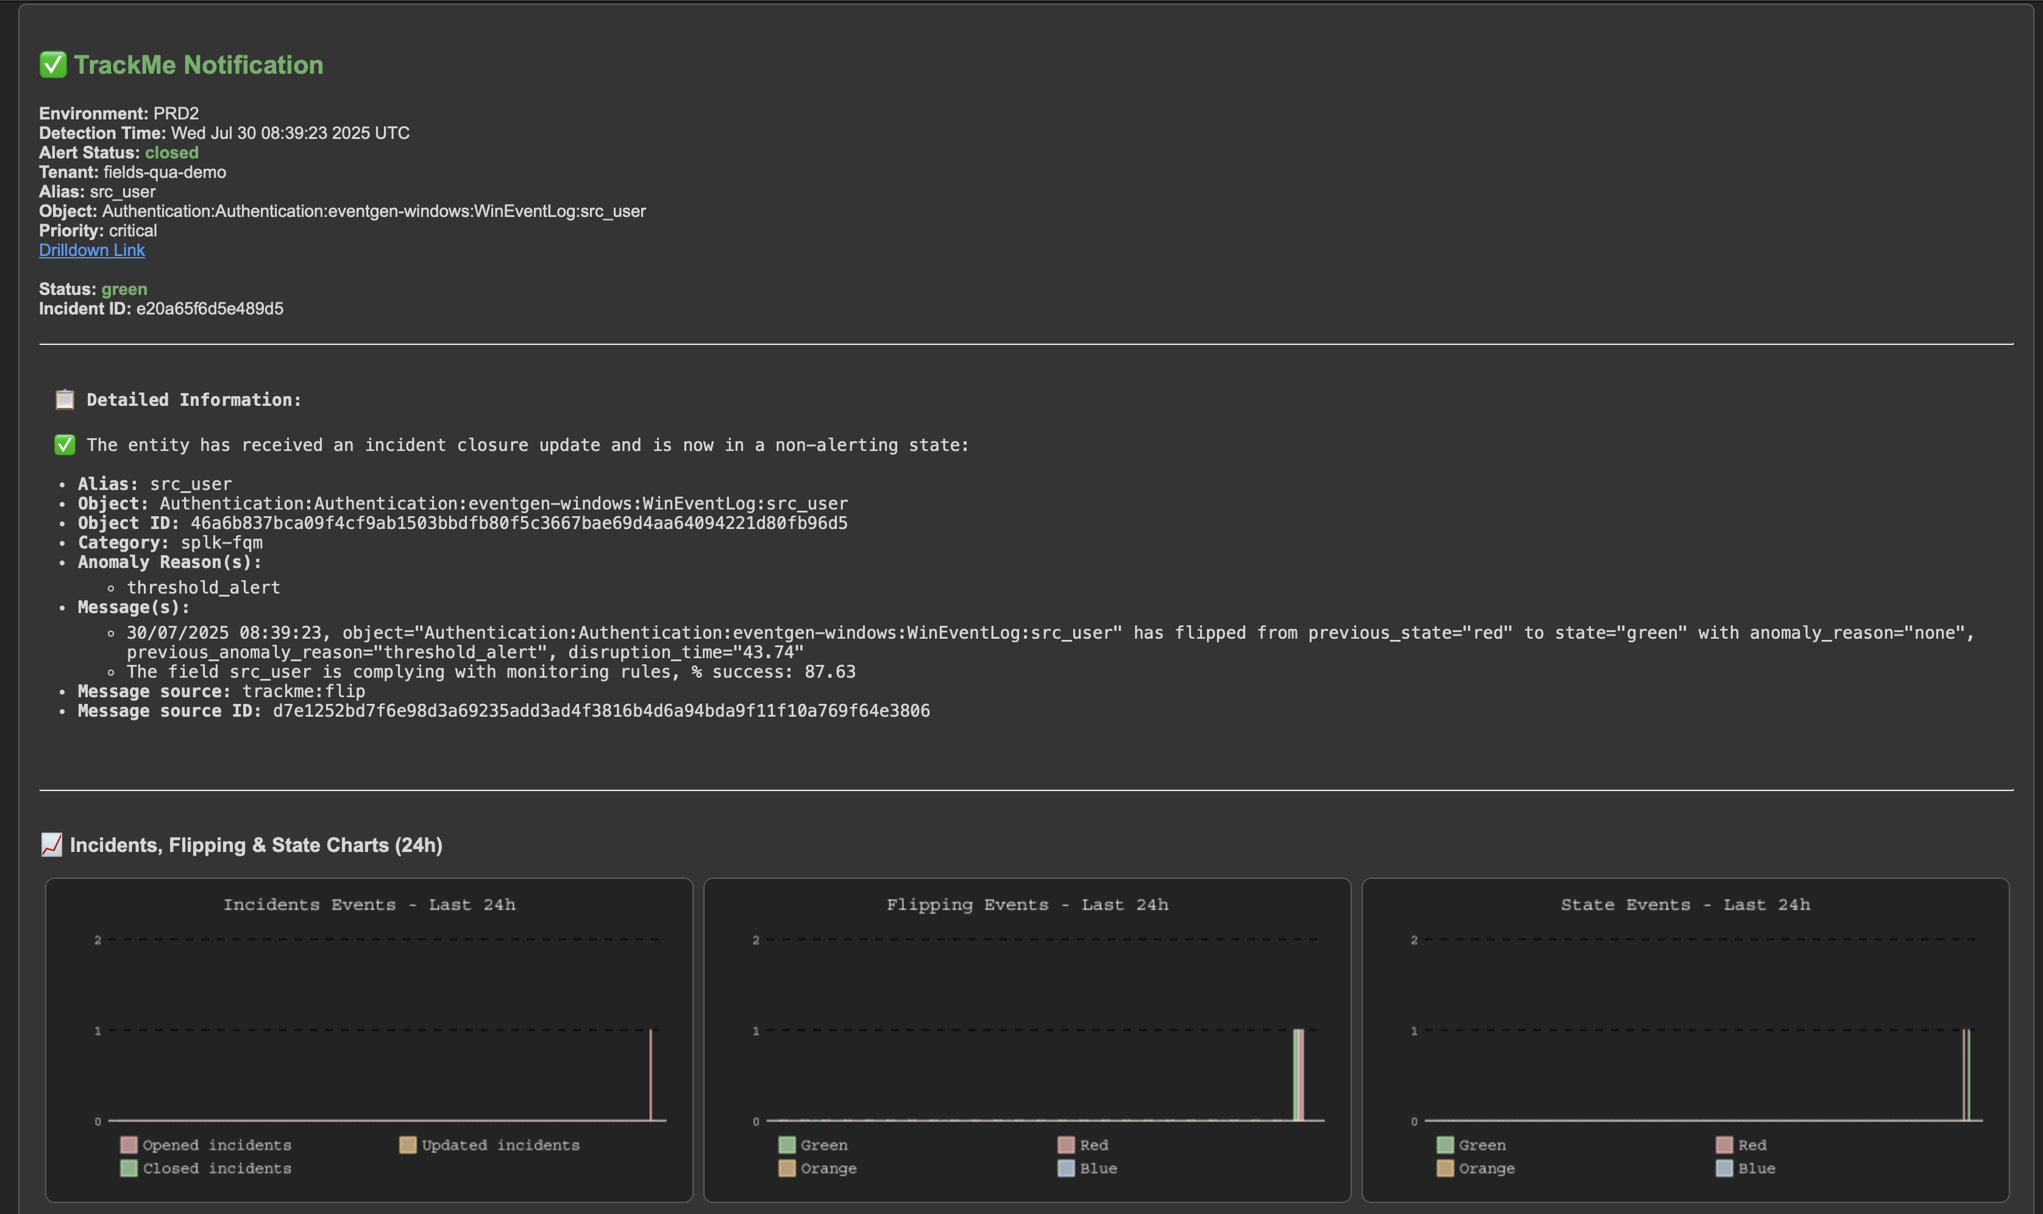
Task: Click the Tenant value fields-qua-demo
Action: 165,172
